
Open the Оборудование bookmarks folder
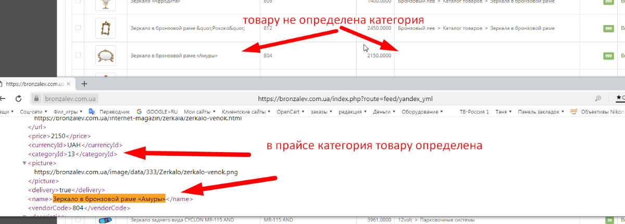tap(422, 111)
